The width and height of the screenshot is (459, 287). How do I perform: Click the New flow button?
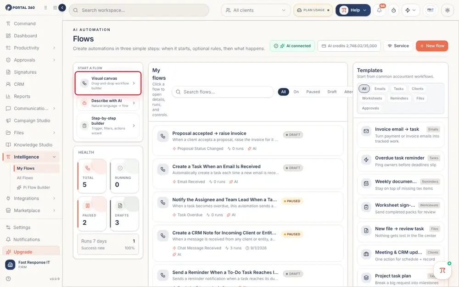tap(432, 46)
